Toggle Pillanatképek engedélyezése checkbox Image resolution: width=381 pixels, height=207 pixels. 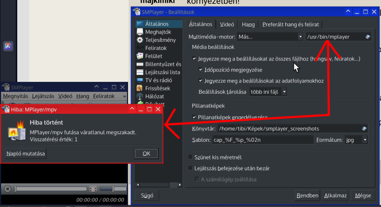point(194,117)
